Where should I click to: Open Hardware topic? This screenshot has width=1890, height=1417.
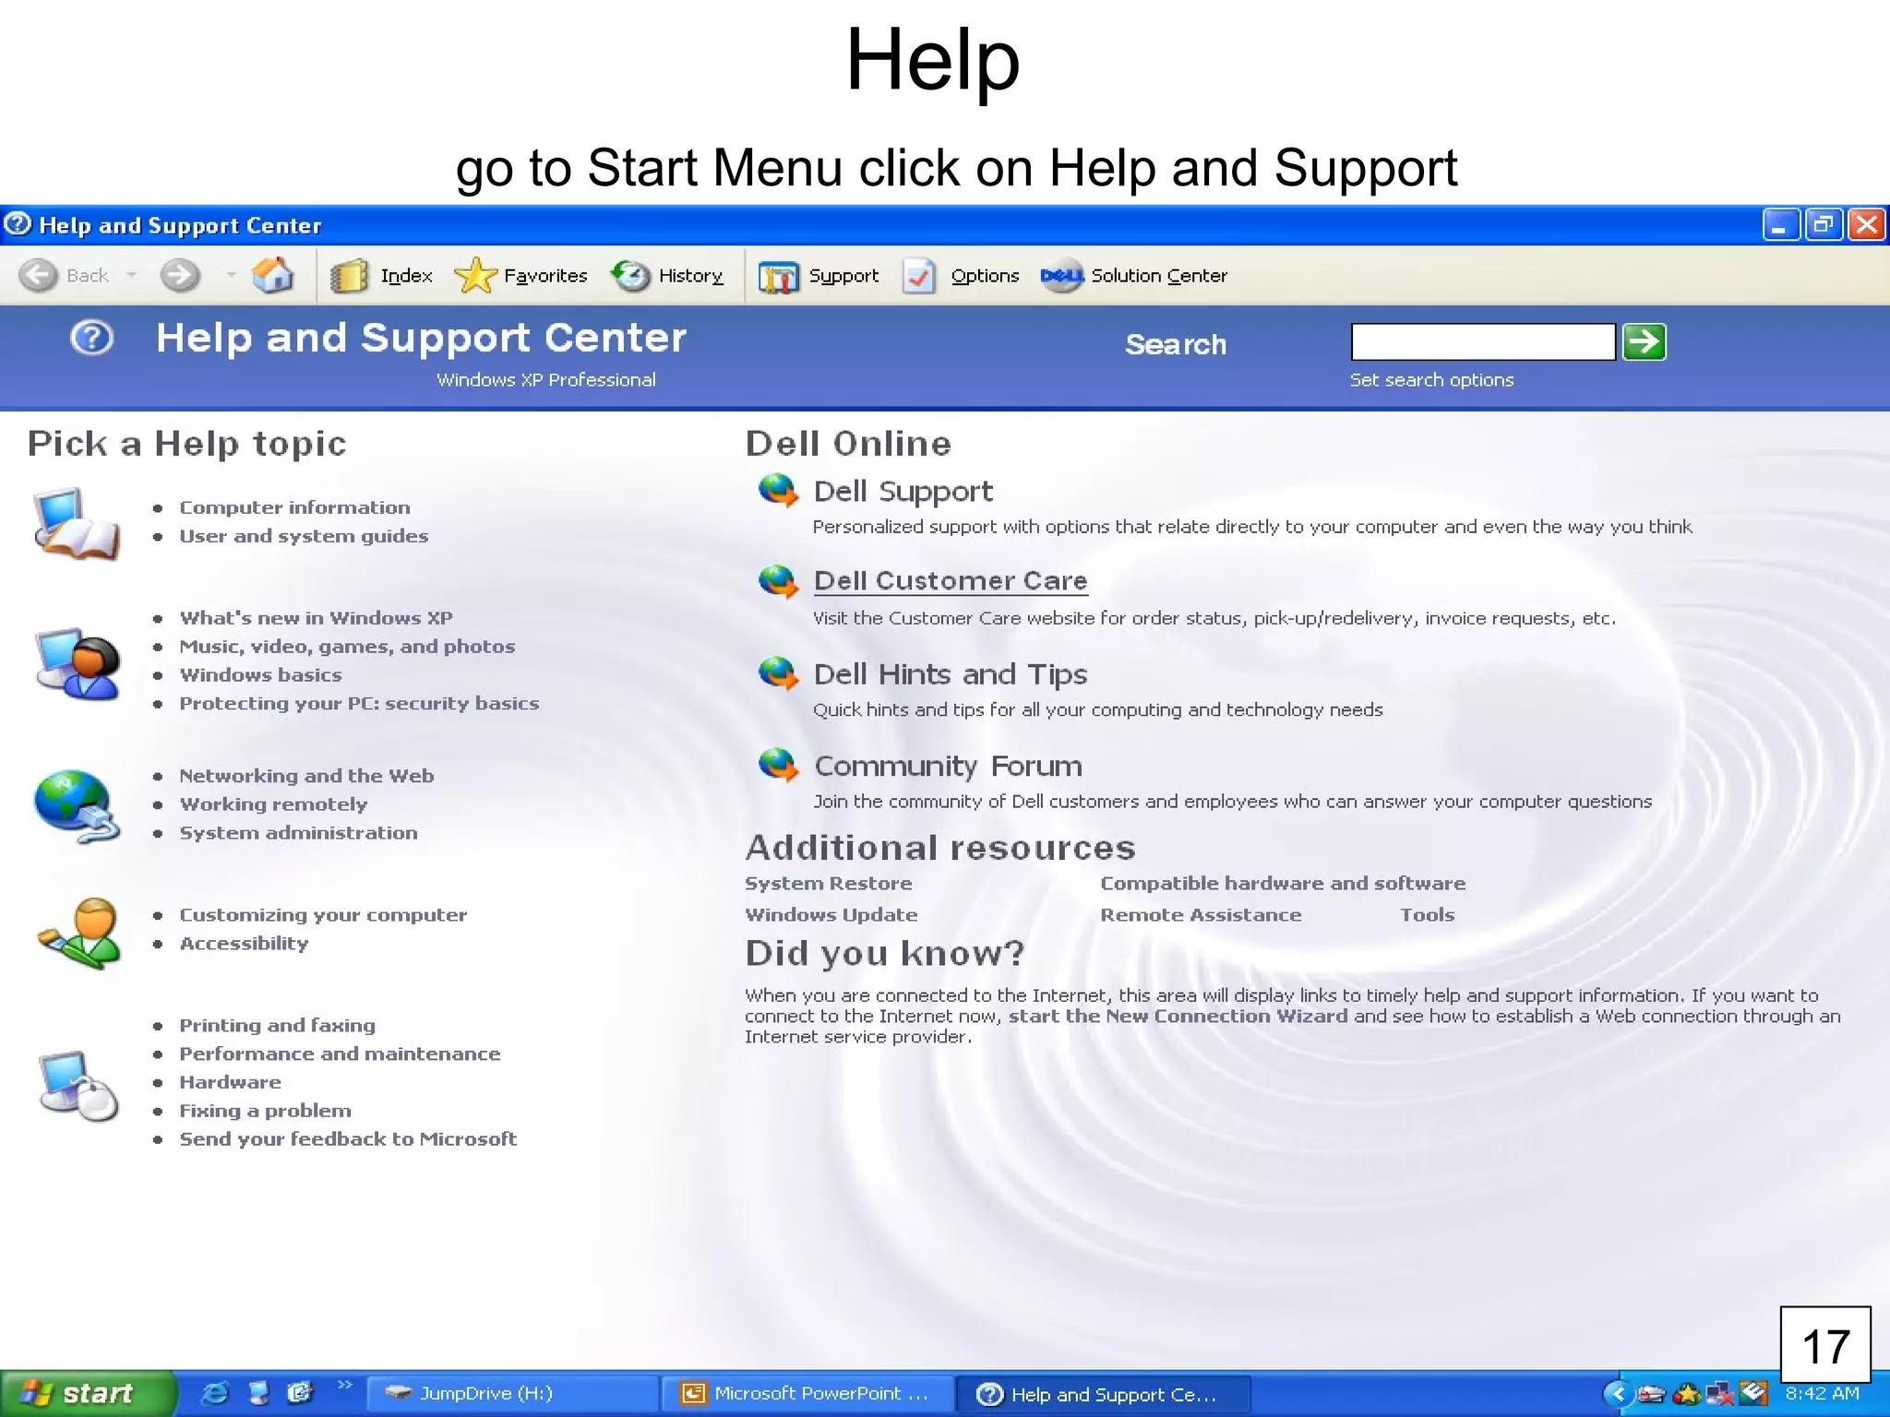(x=230, y=1083)
